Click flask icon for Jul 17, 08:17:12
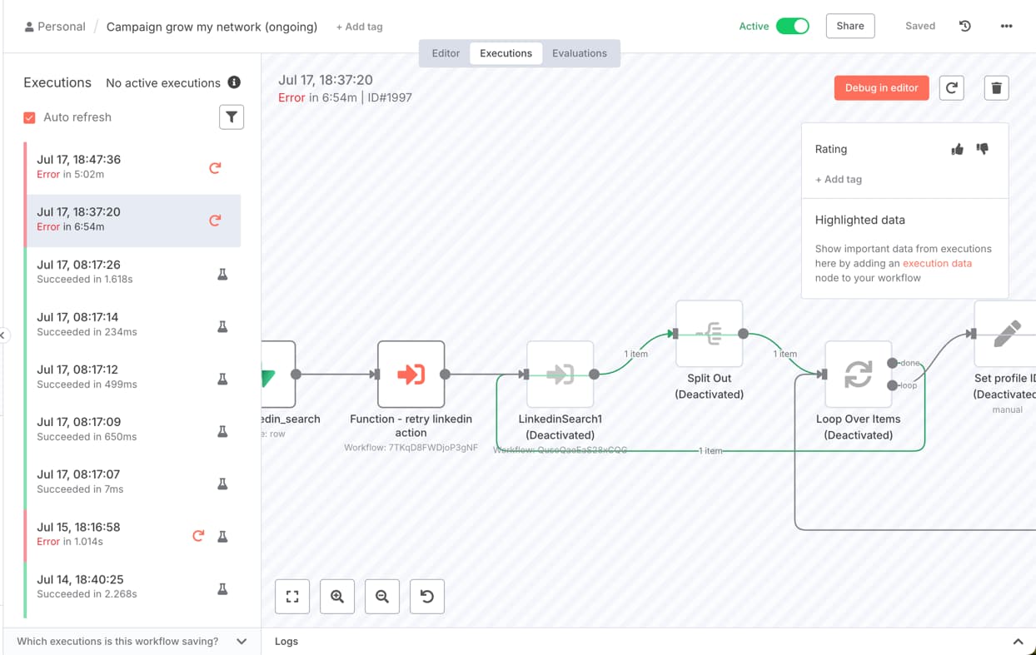 click(x=222, y=379)
